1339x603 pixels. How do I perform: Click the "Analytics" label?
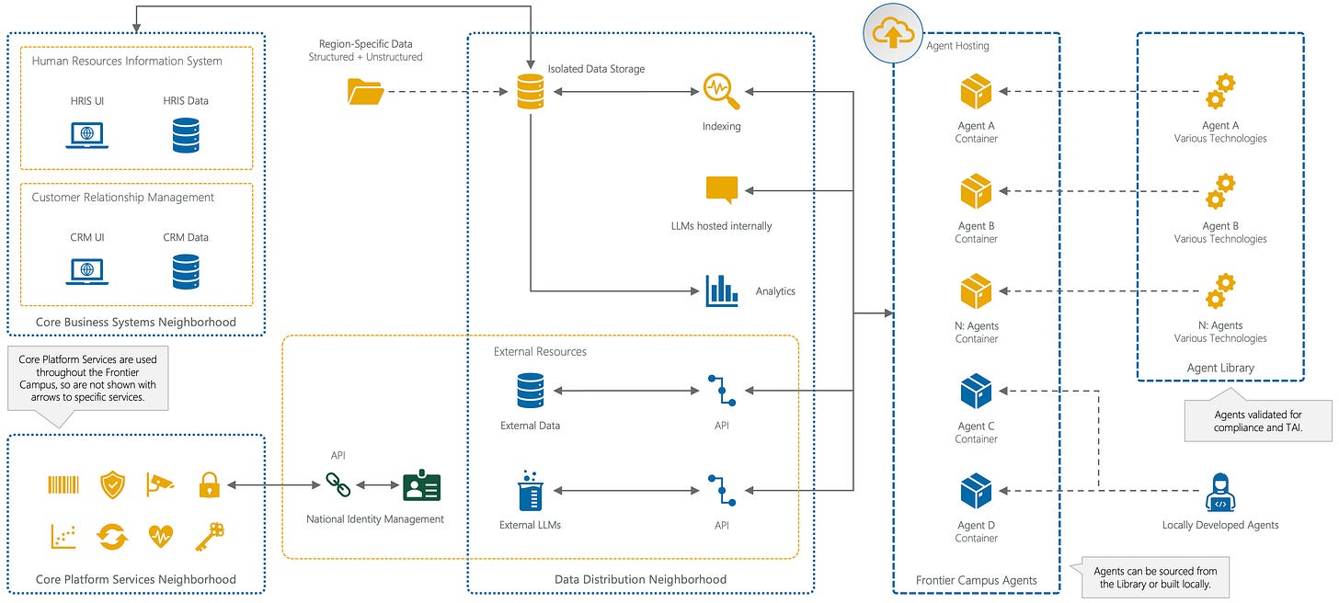pos(775,291)
